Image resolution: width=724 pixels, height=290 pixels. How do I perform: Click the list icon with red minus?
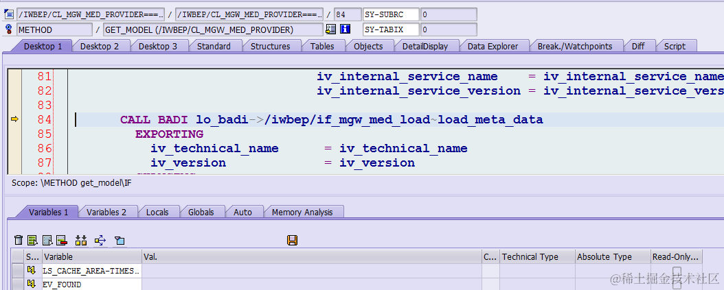tap(62, 240)
